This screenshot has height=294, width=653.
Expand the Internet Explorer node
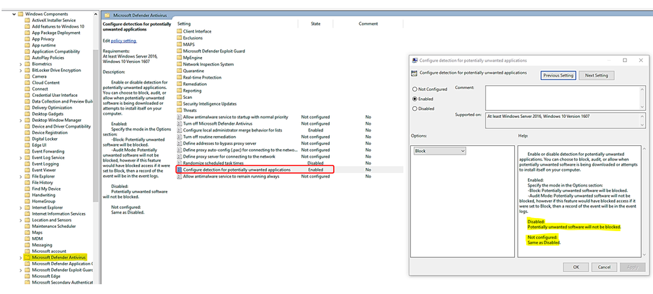coord(21,208)
